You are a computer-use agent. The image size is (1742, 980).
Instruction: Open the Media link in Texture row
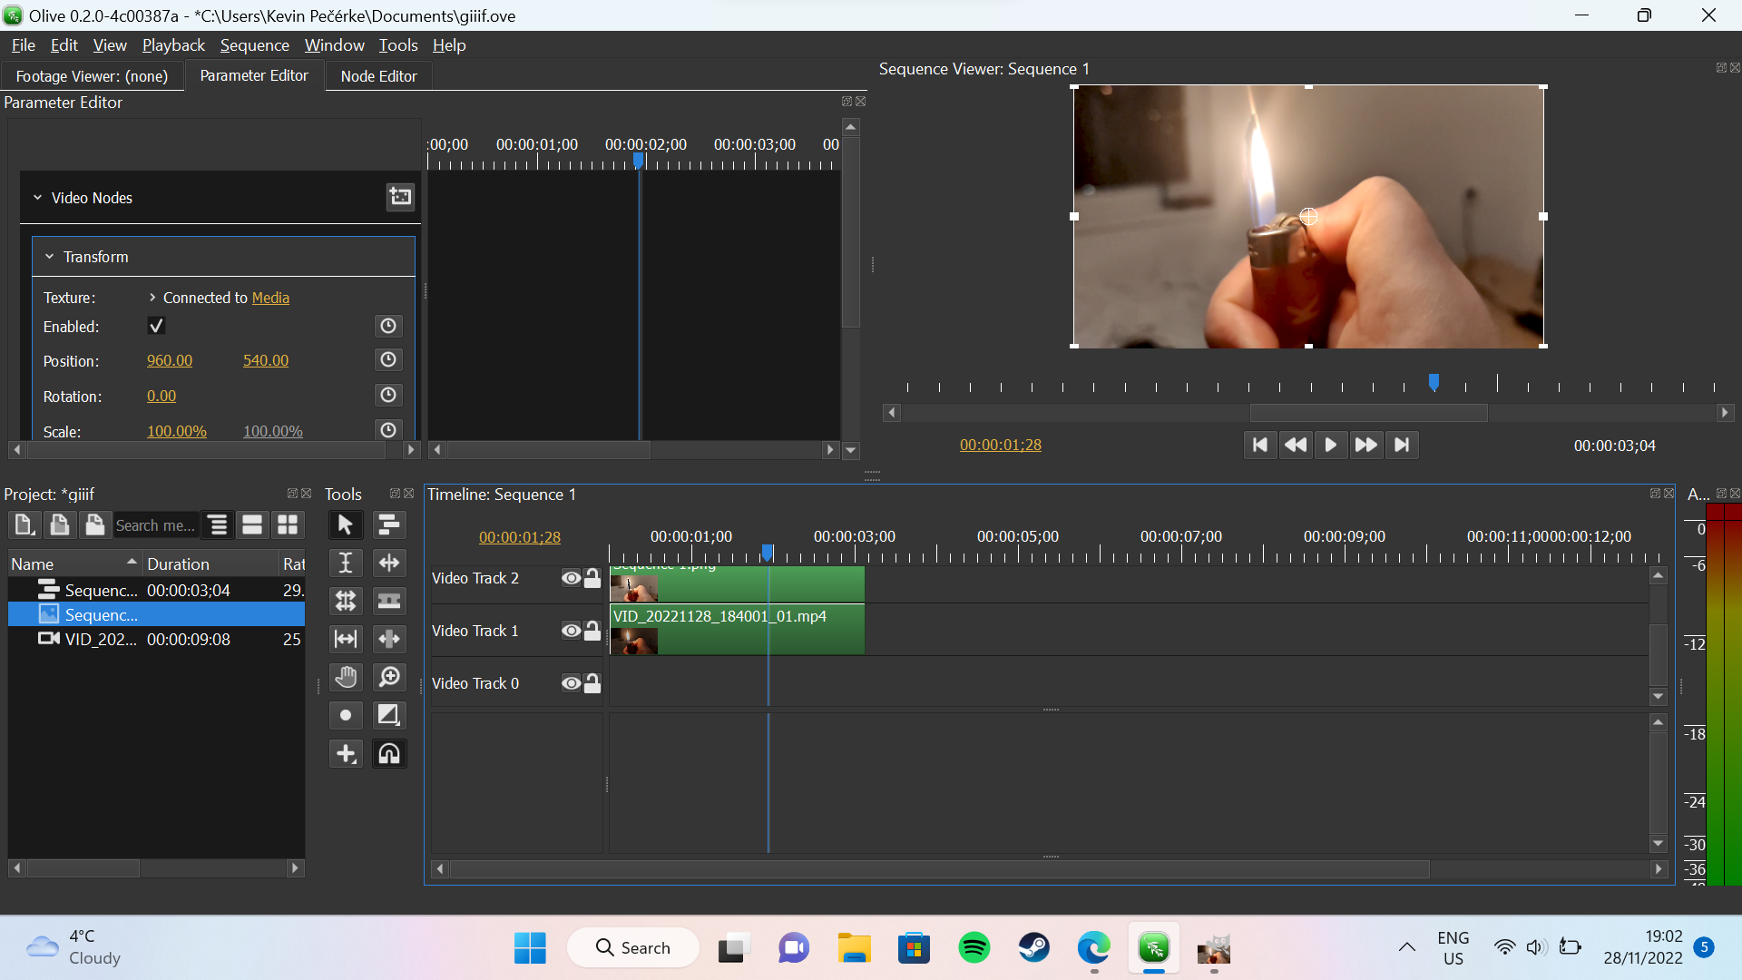pyautogui.click(x=270, y=298)
